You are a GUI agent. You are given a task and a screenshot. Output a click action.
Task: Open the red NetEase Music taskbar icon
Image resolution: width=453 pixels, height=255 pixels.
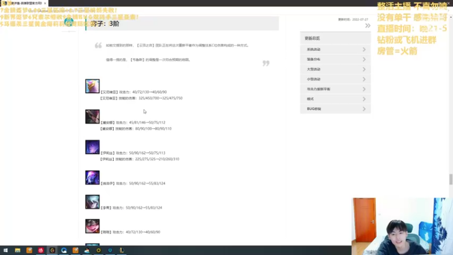point(41,250)
